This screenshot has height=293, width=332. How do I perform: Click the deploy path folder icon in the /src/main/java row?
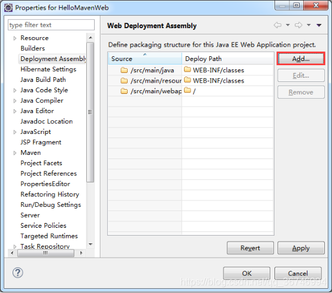[x=188, y=69]
